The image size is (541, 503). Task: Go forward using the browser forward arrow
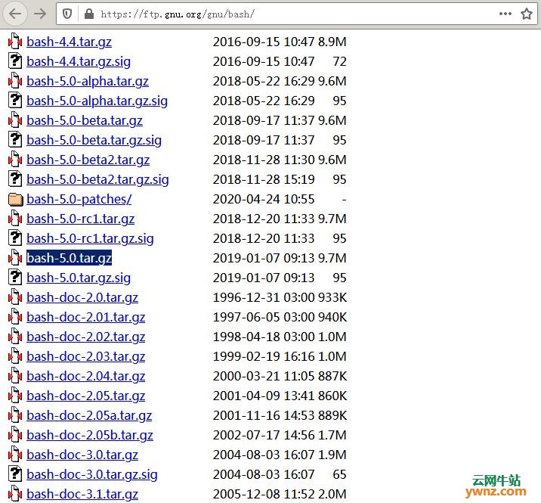(x=40, y=14)
